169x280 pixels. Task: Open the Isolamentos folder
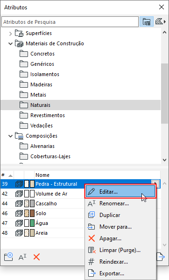[45, 74]
